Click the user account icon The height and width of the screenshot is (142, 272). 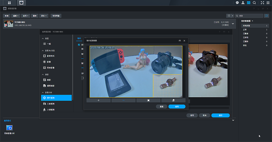[243, 3]
